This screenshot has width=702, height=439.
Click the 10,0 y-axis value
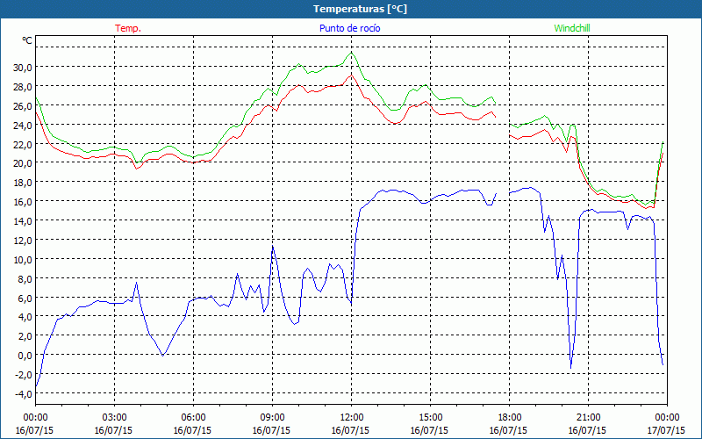pyautogui.click(x=23, y=260)
